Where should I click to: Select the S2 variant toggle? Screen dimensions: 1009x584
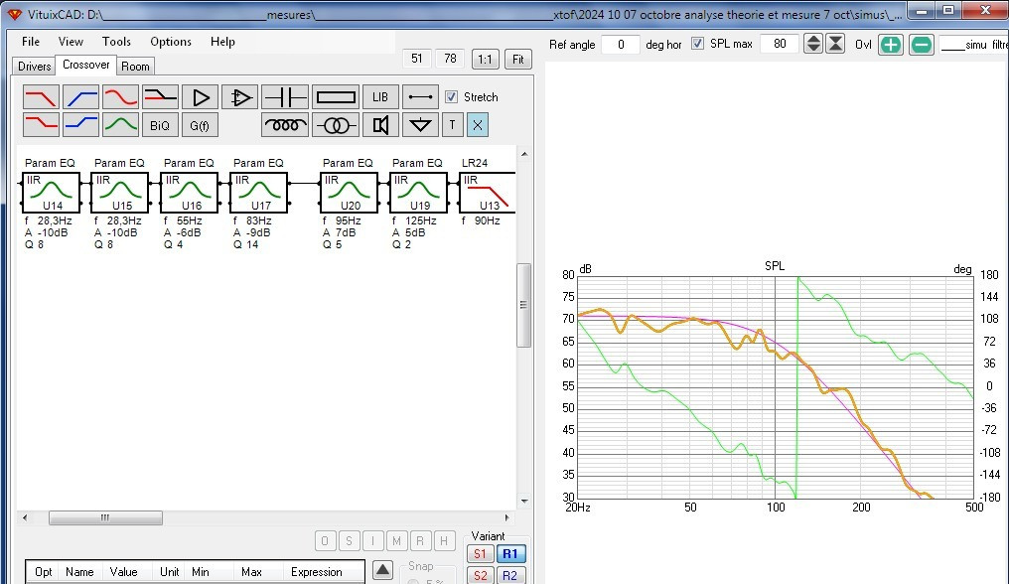(x=480, y=575)
